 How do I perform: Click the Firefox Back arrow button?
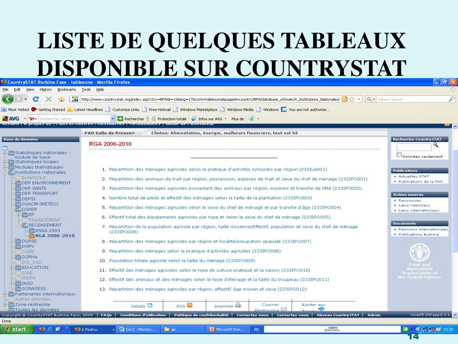8,99
